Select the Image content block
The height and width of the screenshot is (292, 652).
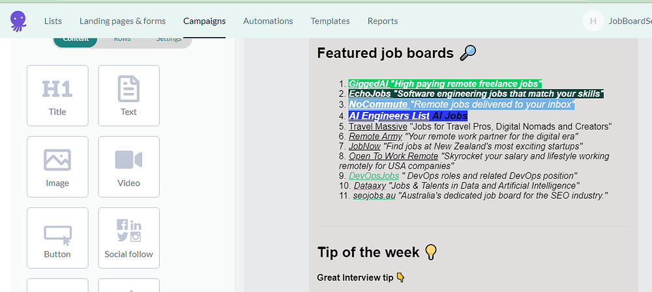click(57, 166)
